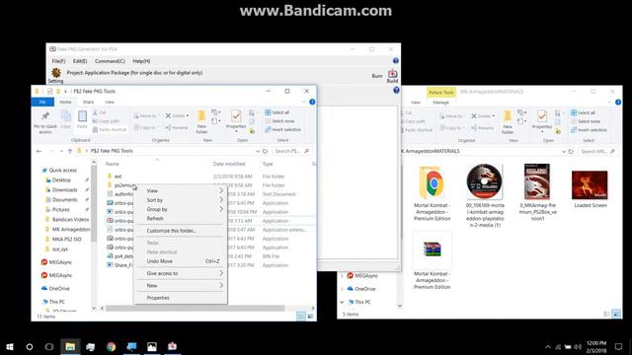
Task: Open the File tab in PS2 Fake PKG Tools
Action: (42, 102)
